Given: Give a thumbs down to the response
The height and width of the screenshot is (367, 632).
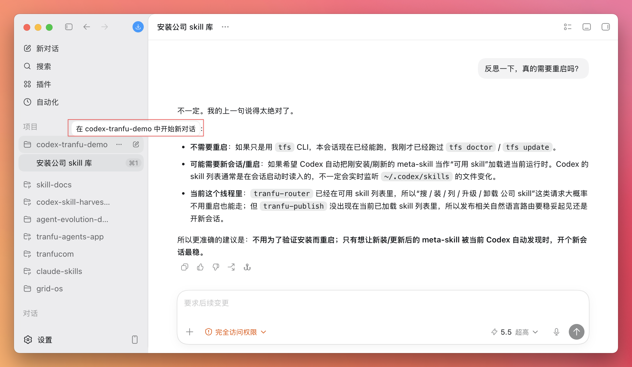Looking at the screenshot, I should [x=216, y=267].
